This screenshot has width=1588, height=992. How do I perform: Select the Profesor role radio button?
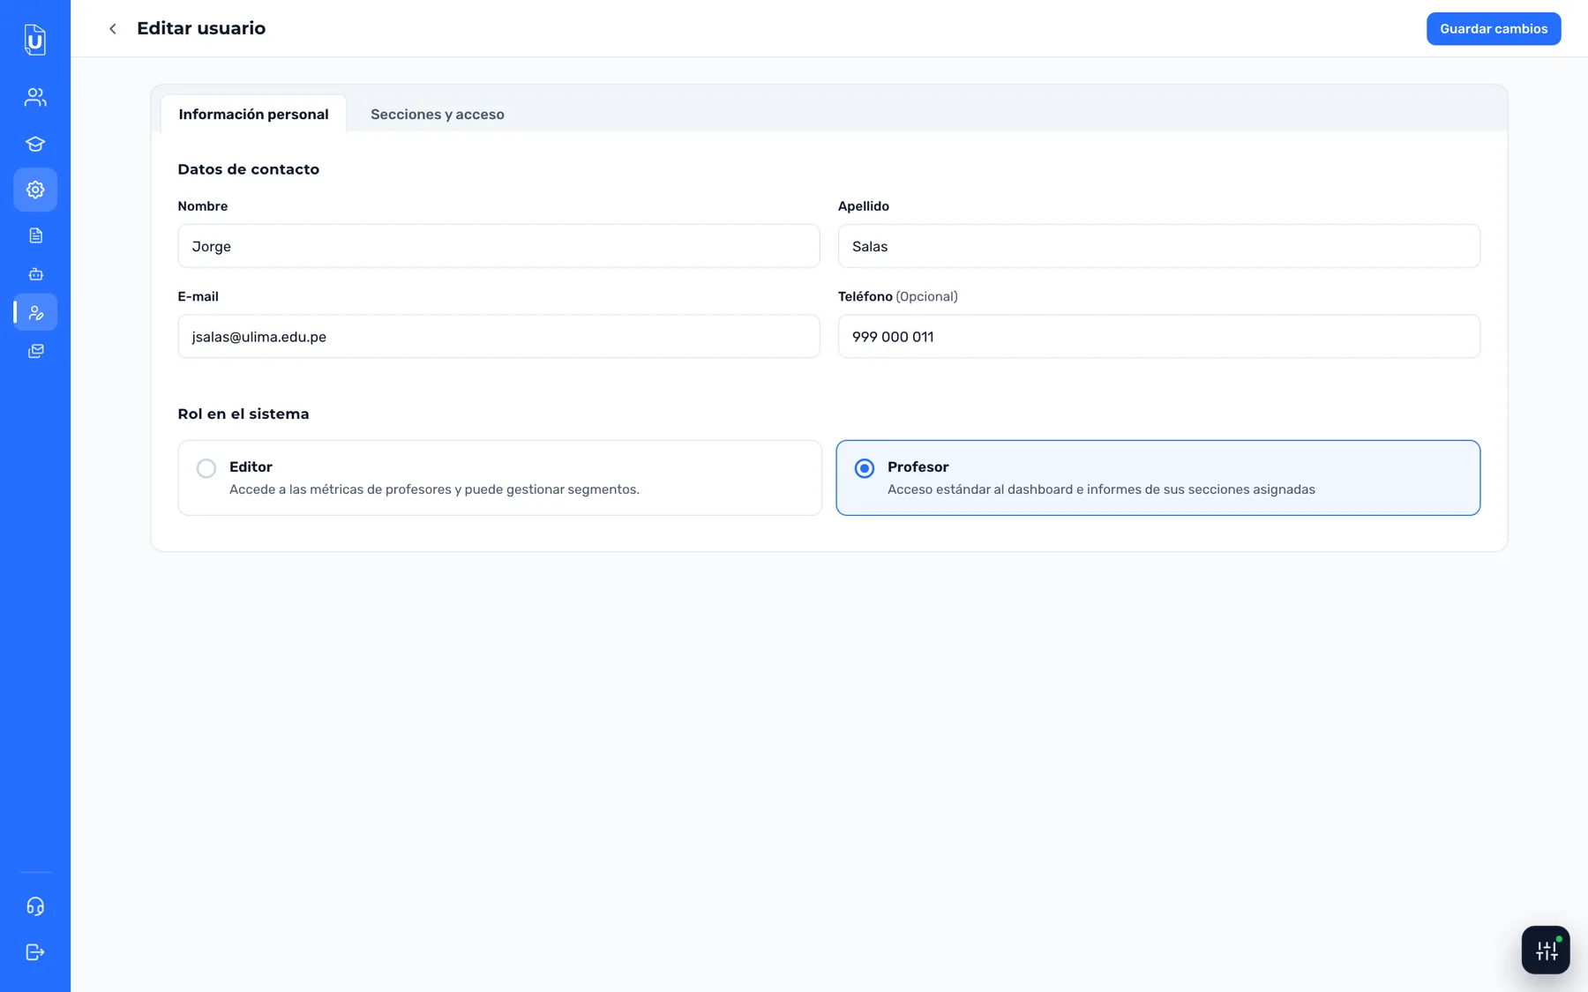coord(865,468)
